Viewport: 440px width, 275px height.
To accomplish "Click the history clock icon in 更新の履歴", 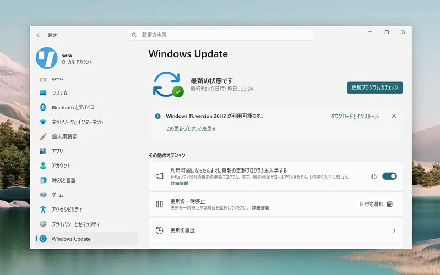I will [x=159, y=230].
